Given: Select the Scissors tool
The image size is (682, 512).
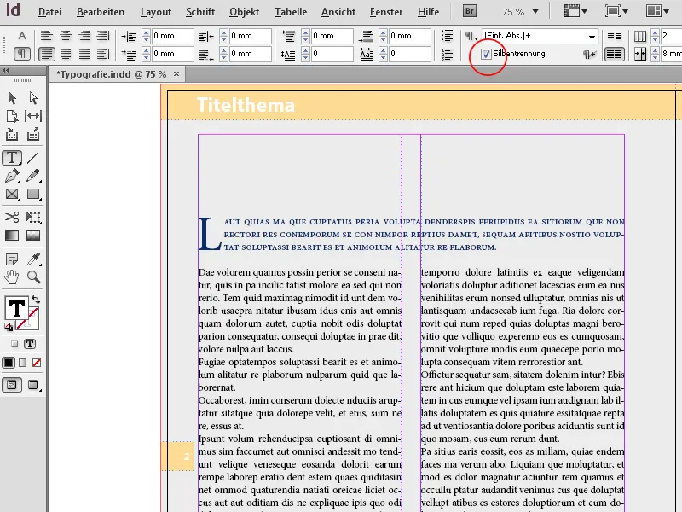Looking at the screenshot, I should pyautogui.click(x=12, y=217).
